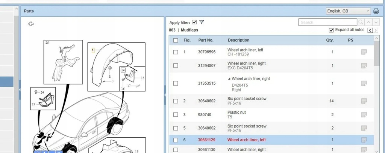Image resolution: width=385 pixels, height=153 pixels.
Task: Sort by the Qty. column header
Action: 330,40
